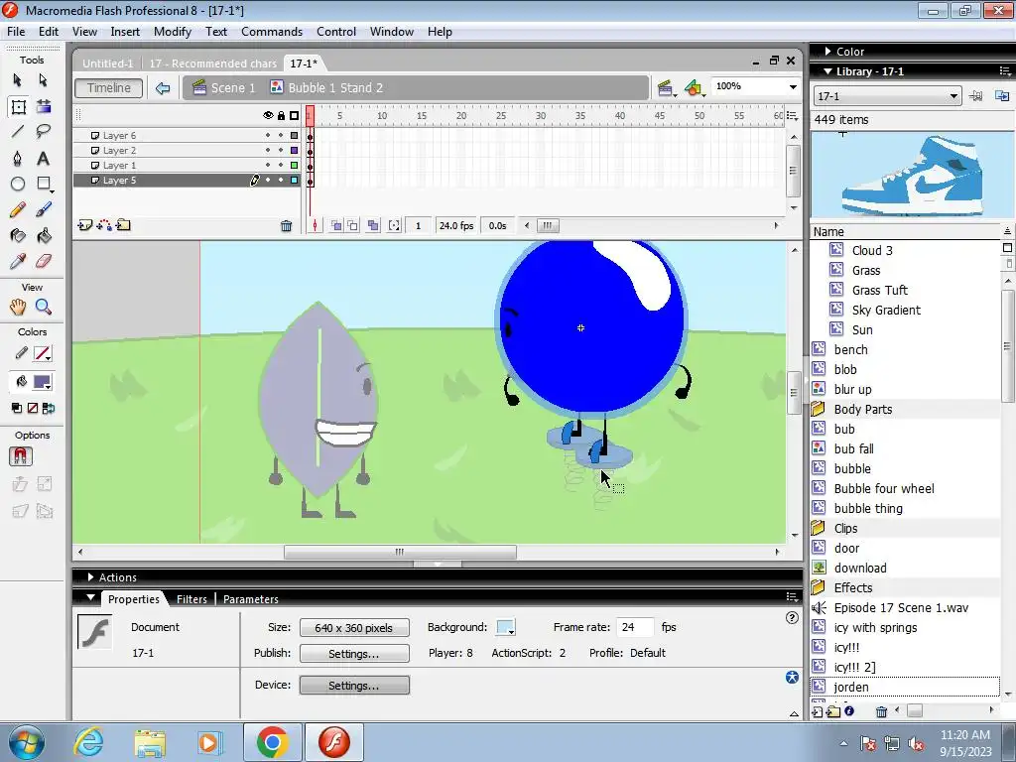Select the Lasso tool
Image resolution: width=1016 pixels, height=762 pixels.
click(44, 132)
